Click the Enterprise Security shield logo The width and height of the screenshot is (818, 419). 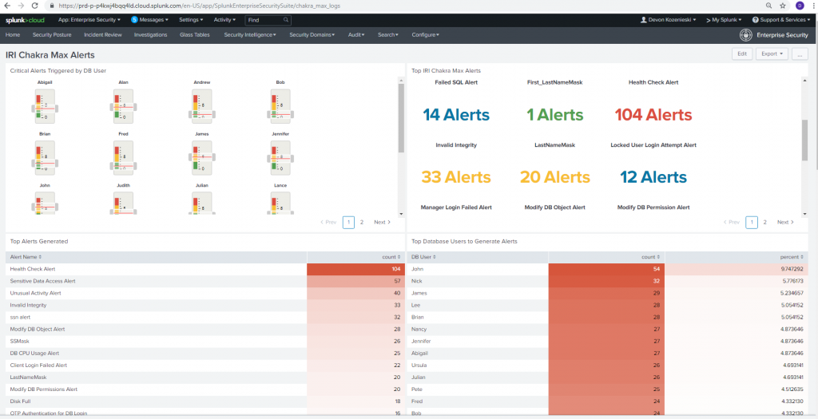click(x=745, y=35)
